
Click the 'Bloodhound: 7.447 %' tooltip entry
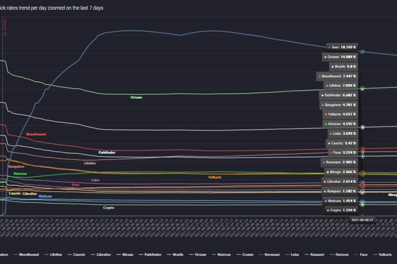click(x=337, y=76)
